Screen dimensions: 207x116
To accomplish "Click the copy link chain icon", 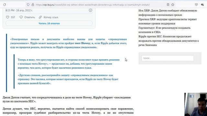I will (40, 17).
